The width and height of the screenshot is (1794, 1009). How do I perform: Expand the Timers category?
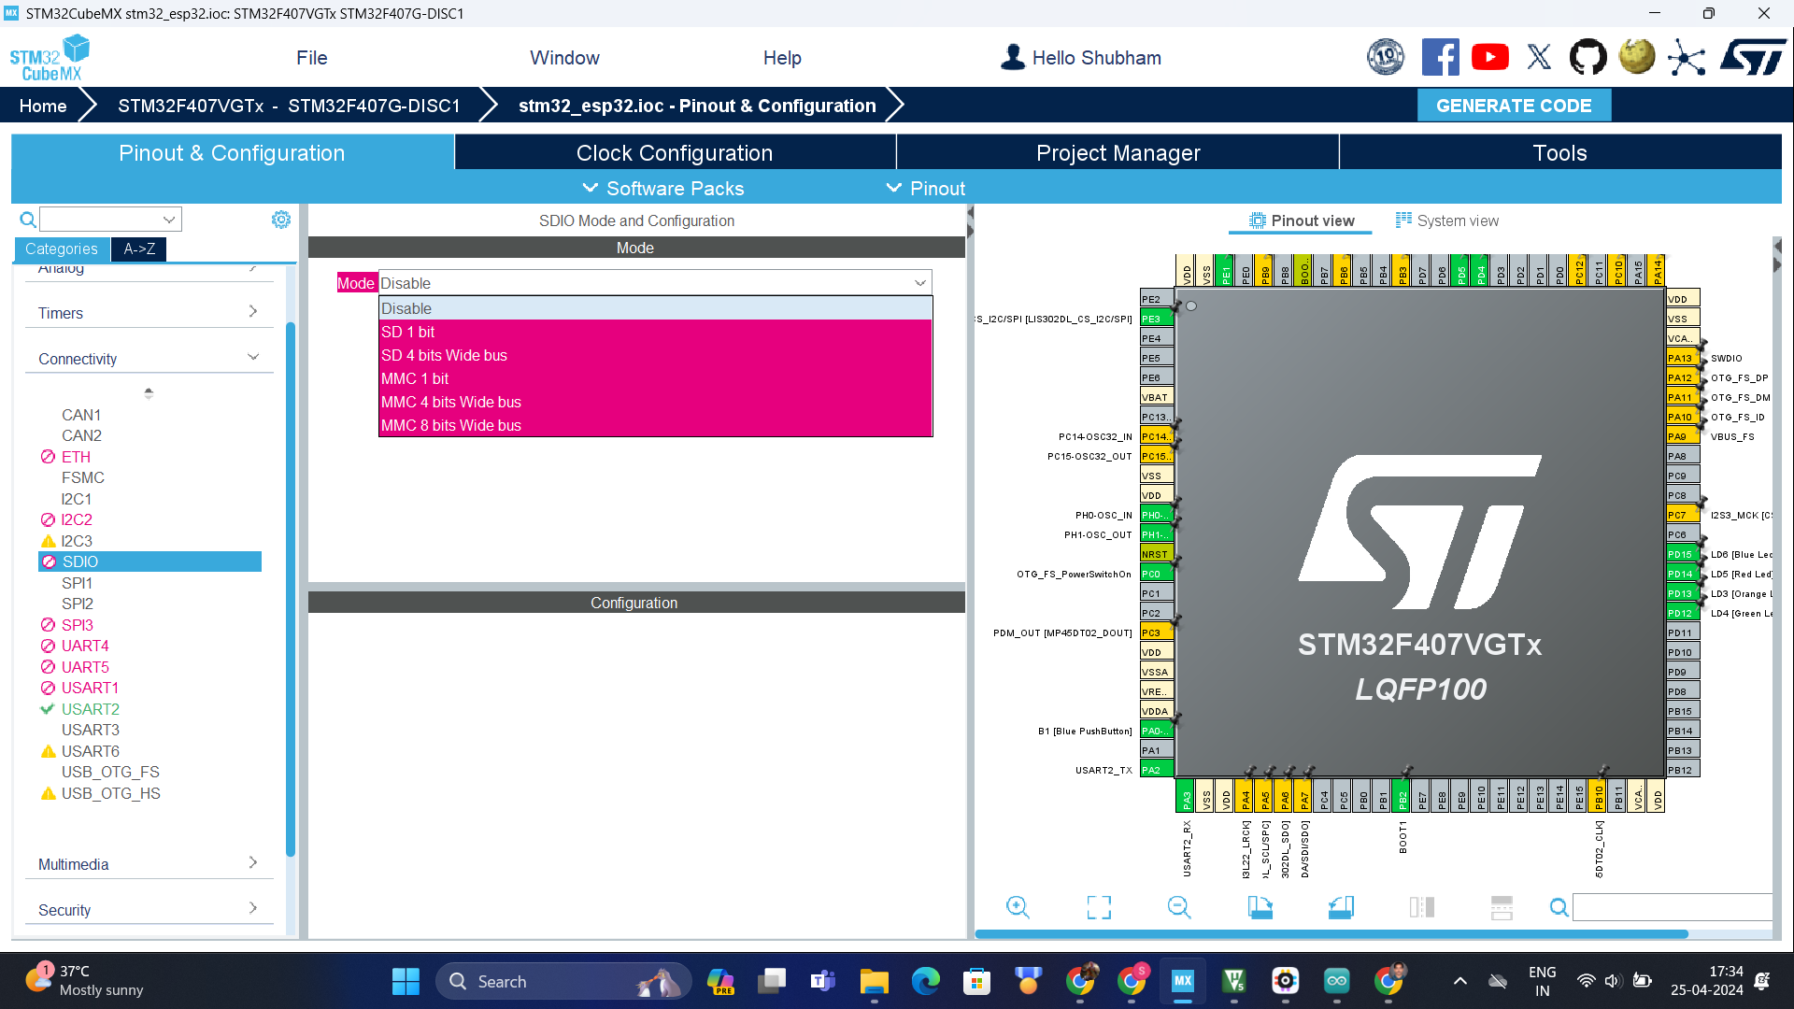click(x=252, y=311)
